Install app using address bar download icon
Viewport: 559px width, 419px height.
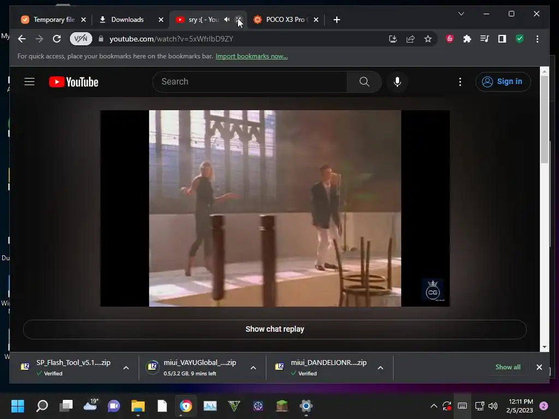point(393,39)
